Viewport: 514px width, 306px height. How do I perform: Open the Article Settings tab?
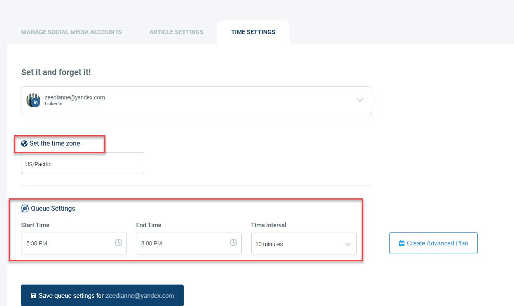[x=176, y=32]
